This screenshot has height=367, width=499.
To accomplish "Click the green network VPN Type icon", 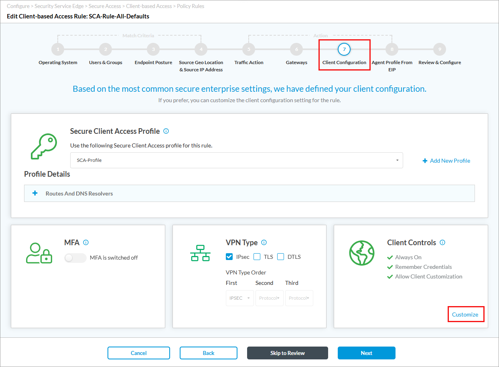I will pyautogui.click(x=200, y=253).
